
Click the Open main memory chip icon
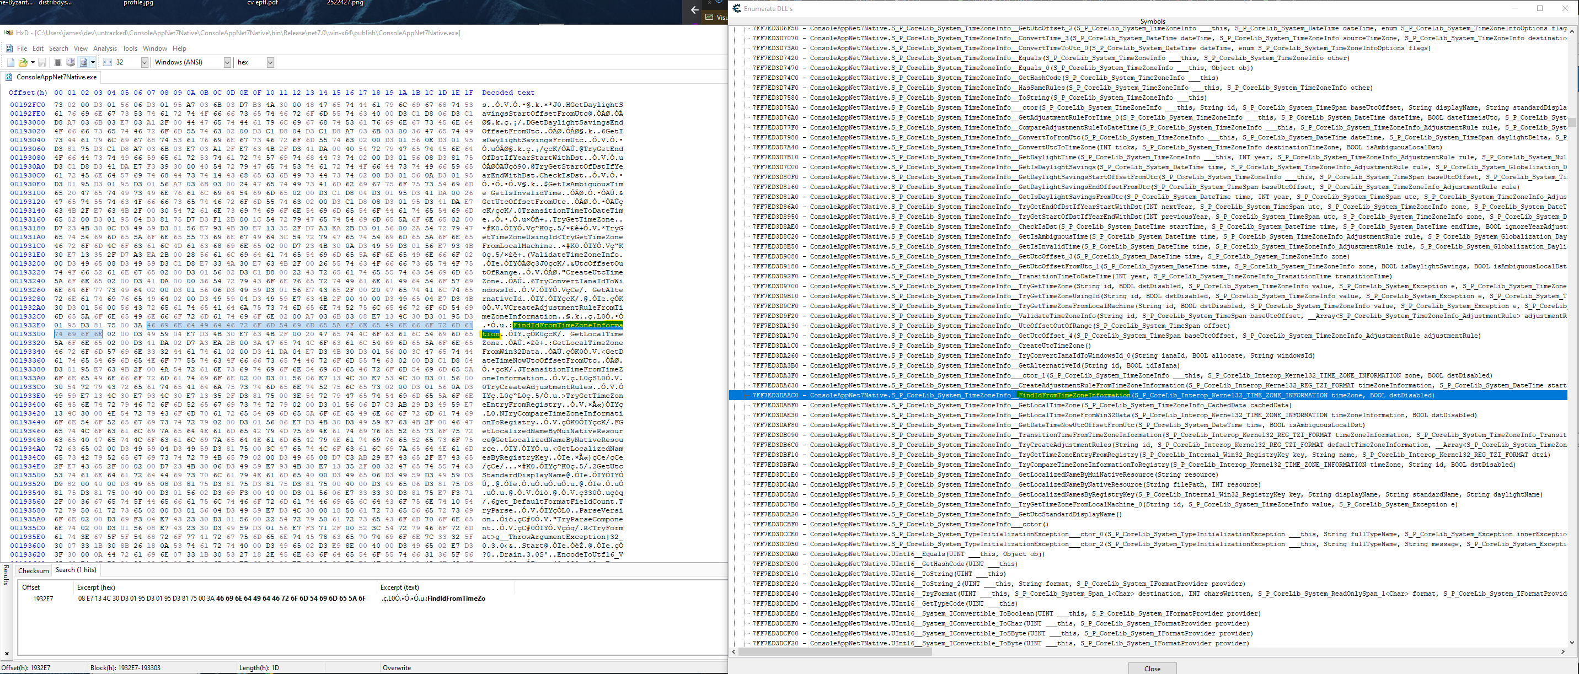click(x=57, y=62)
